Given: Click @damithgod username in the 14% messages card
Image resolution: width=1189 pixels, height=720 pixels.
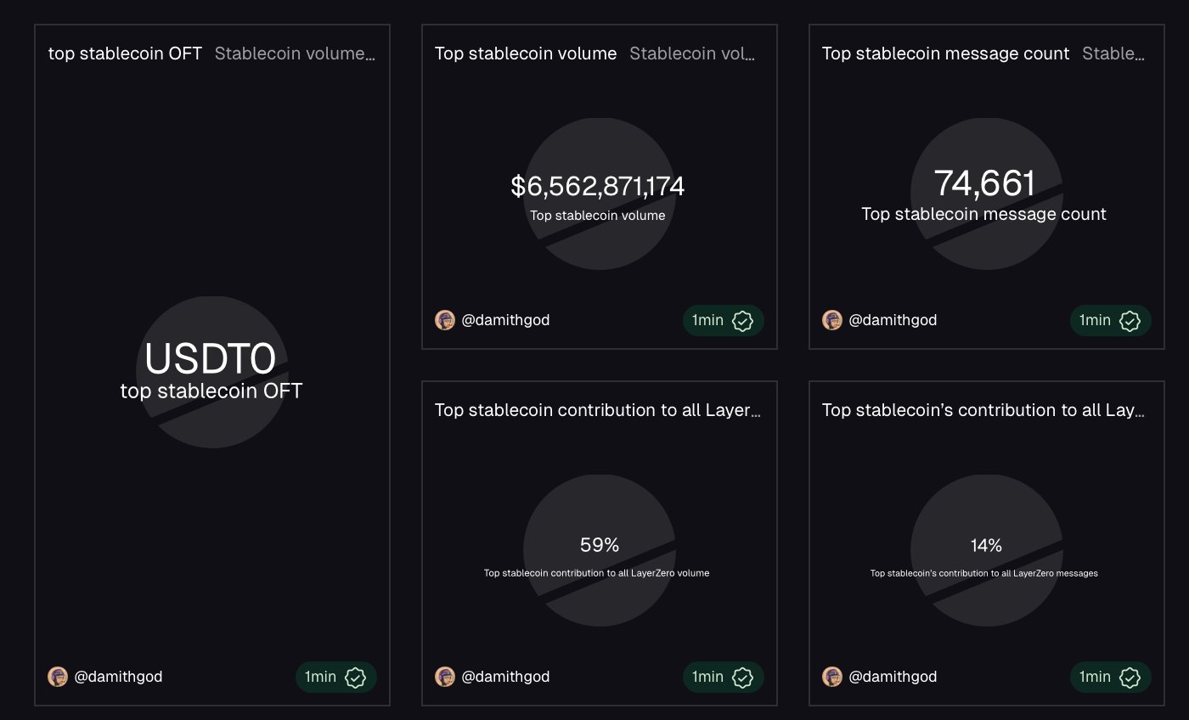Looking at the screenshot, I should 893,677.
